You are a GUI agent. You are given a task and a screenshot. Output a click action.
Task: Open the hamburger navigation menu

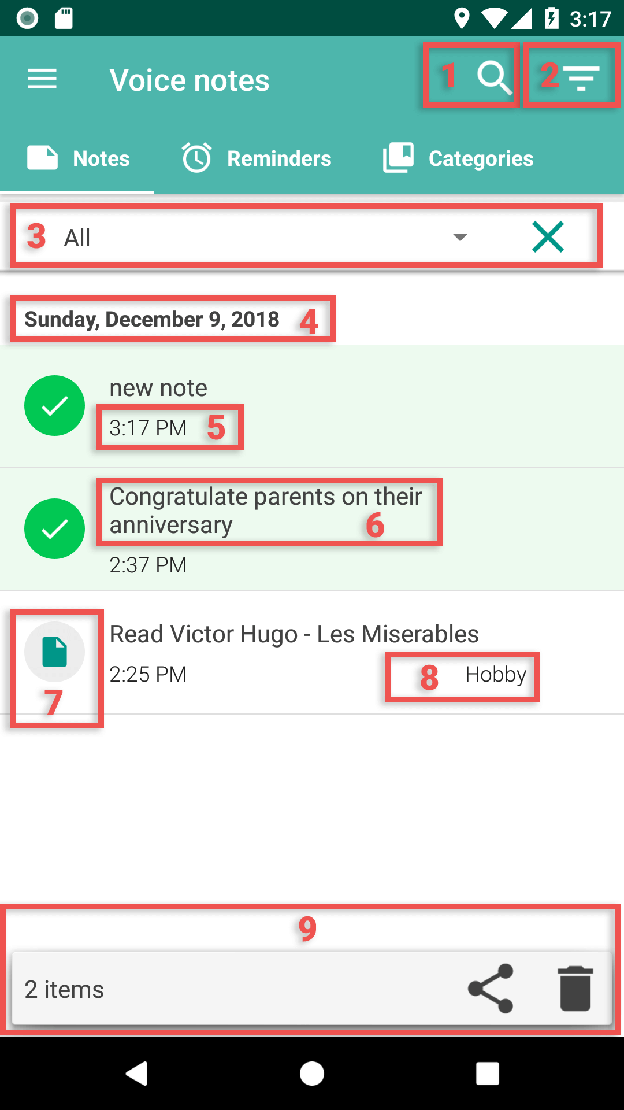click(x=42, y=79)
